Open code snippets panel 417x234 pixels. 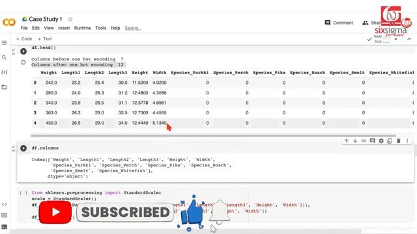[x=5, y=204]
